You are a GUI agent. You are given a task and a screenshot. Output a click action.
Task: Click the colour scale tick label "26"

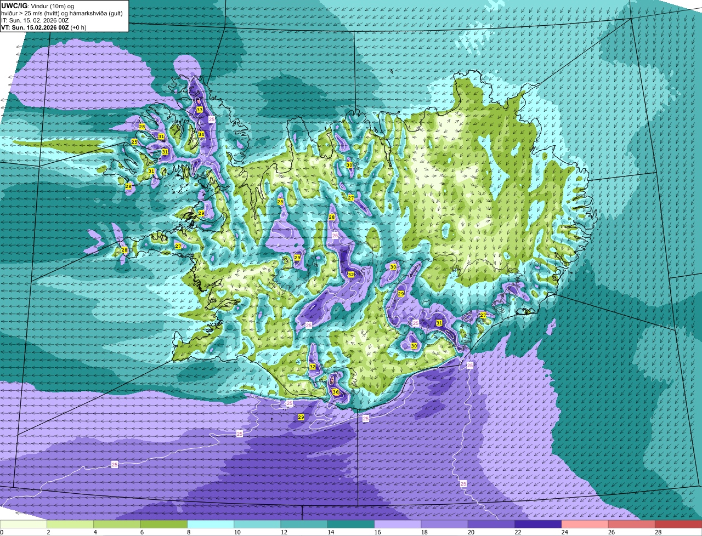tap(611, 532)
